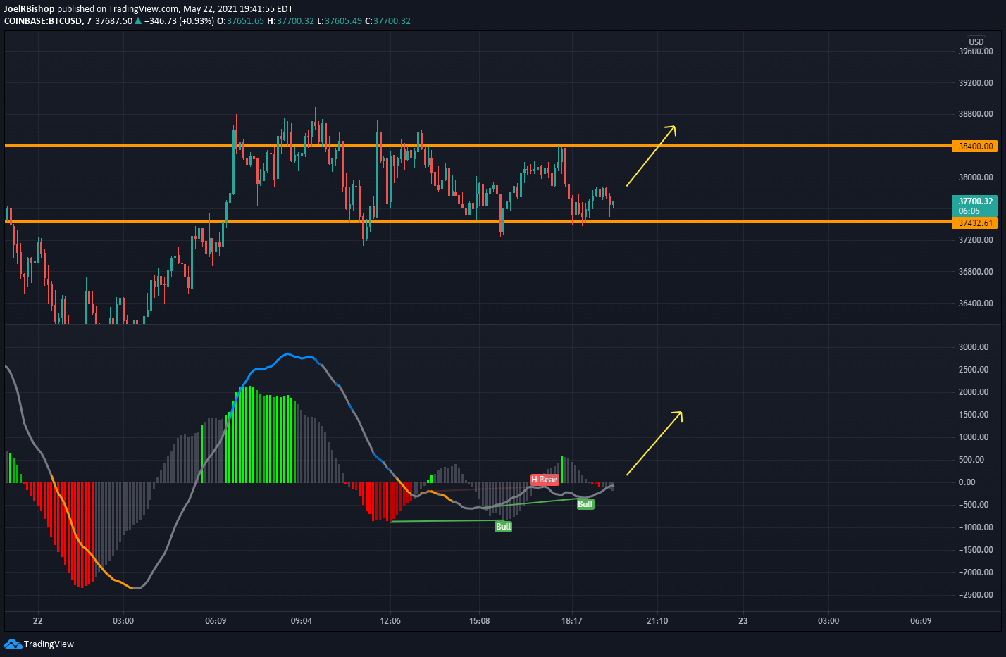1006x657 pixels.
Task: Click the 37200.00 price axis value
Action: coord(976,240)
